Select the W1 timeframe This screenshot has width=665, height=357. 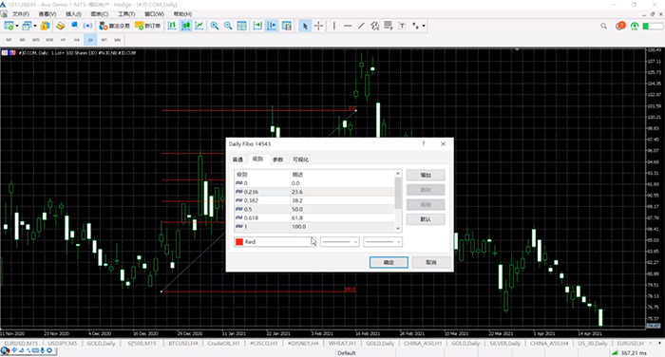pyautogui.click(x=104, y=40)
